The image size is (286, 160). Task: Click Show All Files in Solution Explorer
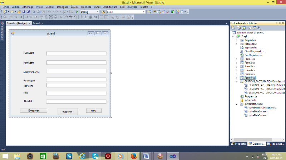point(239,28)
